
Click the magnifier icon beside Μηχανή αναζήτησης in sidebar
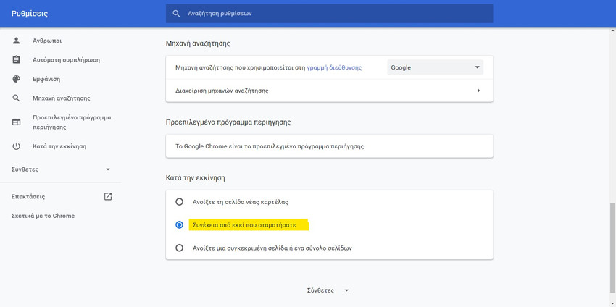click(16, 98)
